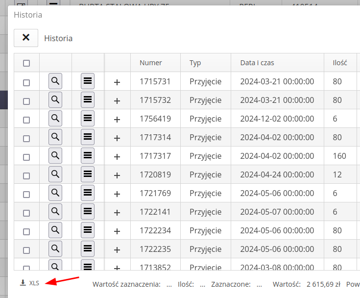360x298 pixels.
Task: Open hamburger menu for entry 1722235
Action: 88,248
